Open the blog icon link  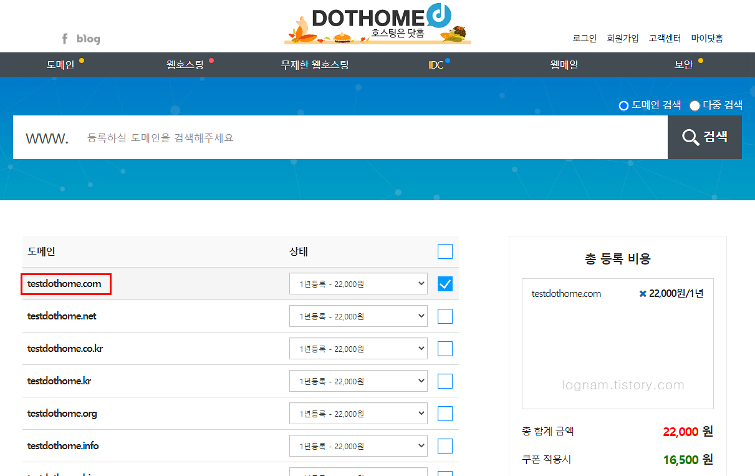89,39
